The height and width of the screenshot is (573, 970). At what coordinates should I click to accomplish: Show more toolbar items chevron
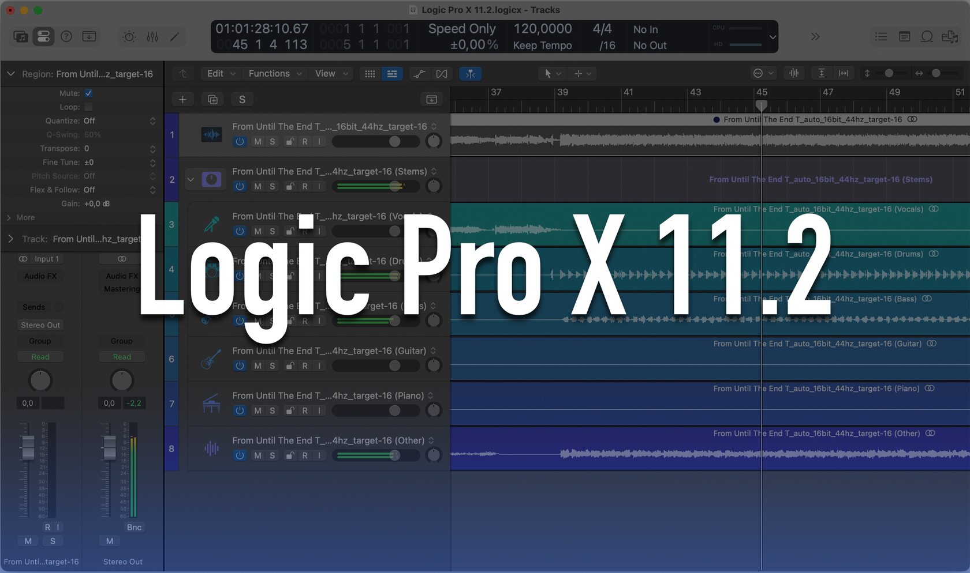[815, 37]
